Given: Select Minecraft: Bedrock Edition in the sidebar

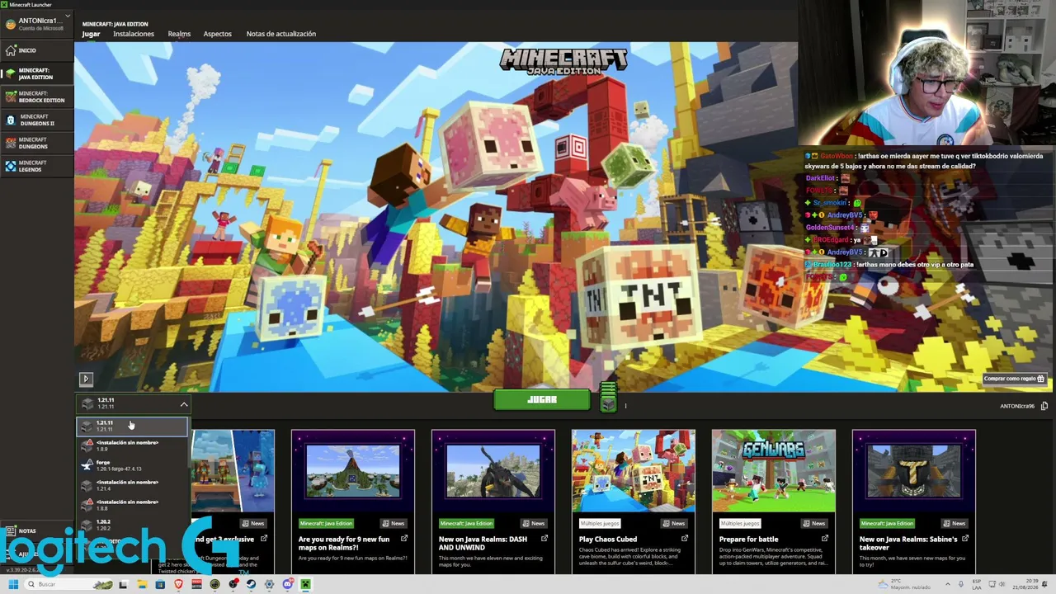Looking at the screenshot, I should click(37, 97).
